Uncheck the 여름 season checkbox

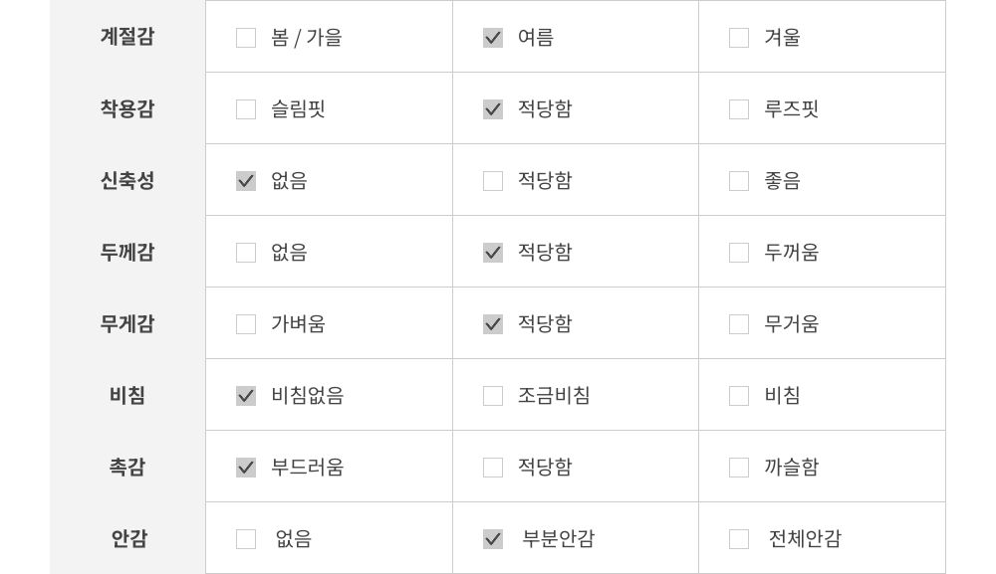(x=493, y=38)
